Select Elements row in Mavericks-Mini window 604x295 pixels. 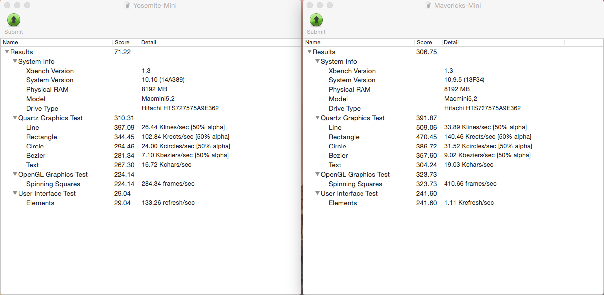453,203
